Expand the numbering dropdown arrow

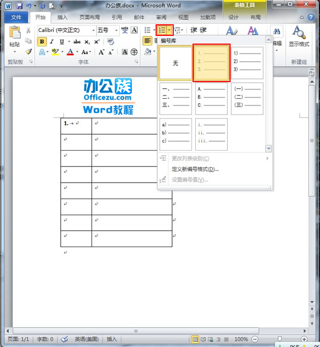[169, 30]
